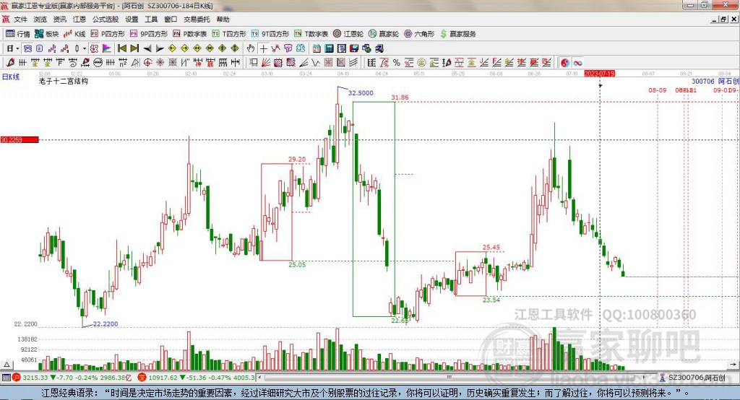The image size is (740, 400).
Task: Step chart right with black arrow
Action: pyautogui.click(x=160, y=48)
